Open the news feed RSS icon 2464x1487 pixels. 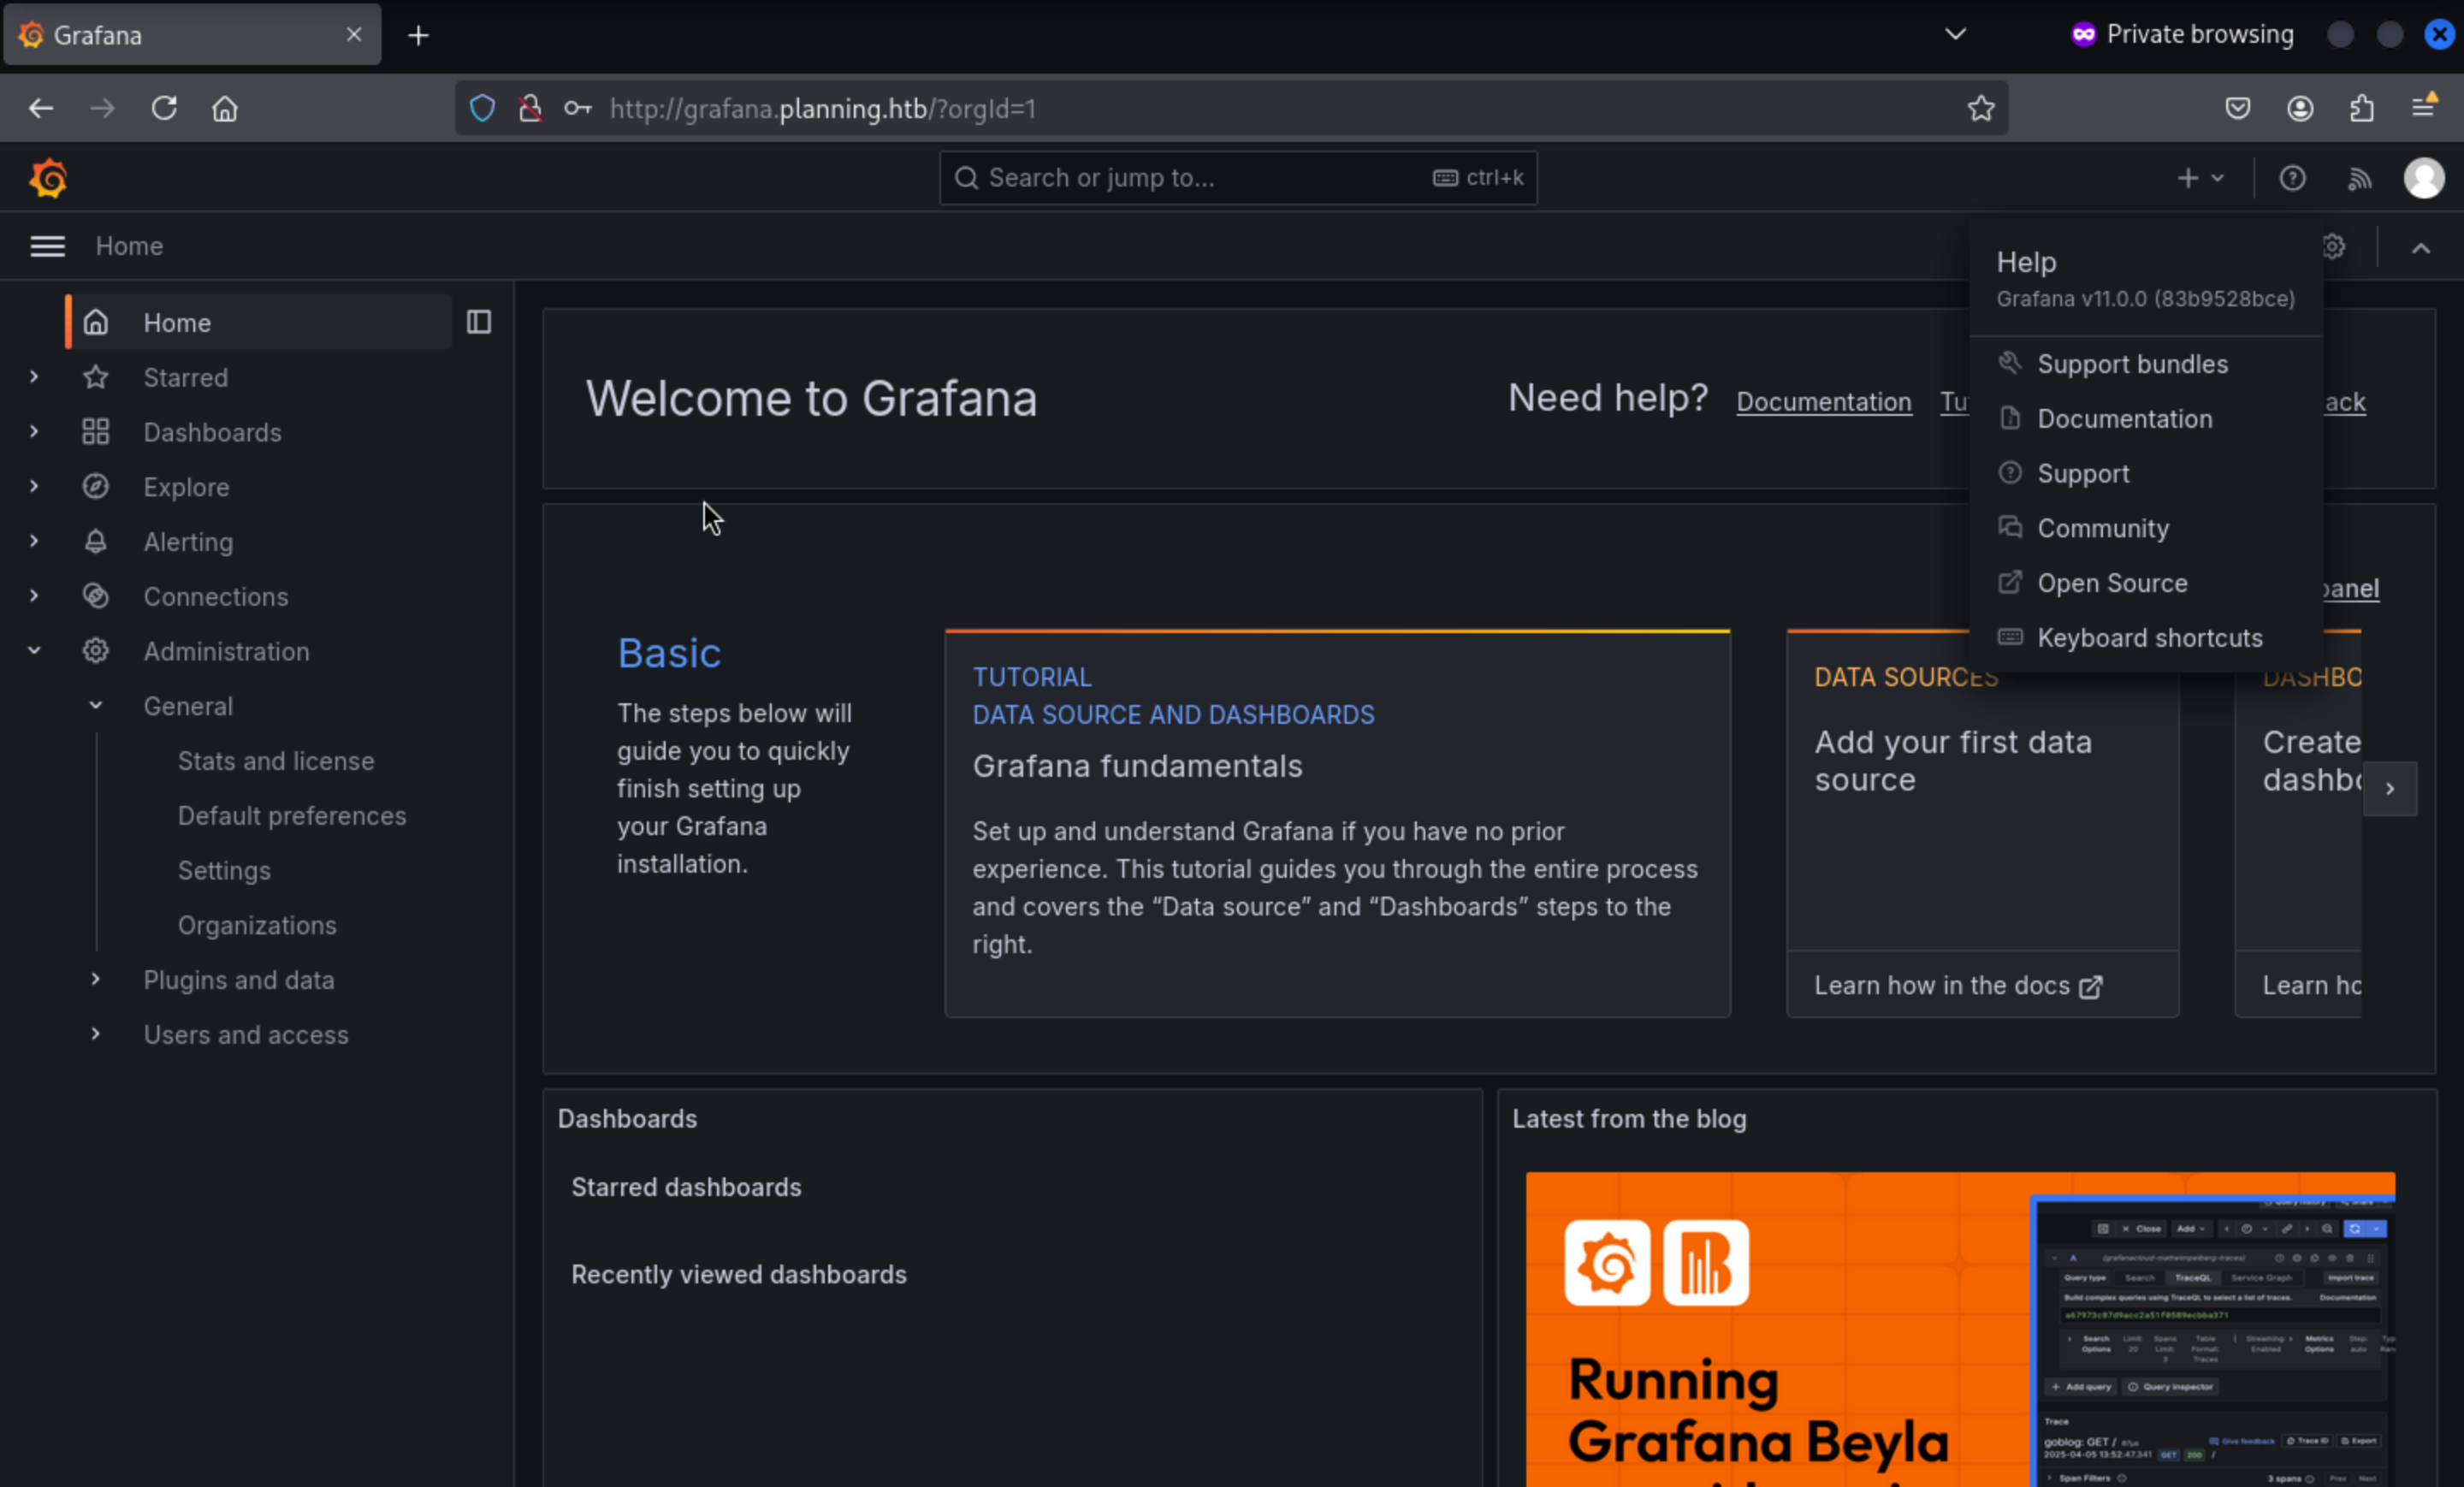coord(2359,178)
